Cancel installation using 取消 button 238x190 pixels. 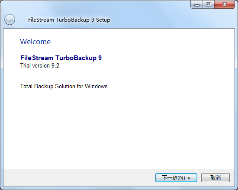coord(215,177)
